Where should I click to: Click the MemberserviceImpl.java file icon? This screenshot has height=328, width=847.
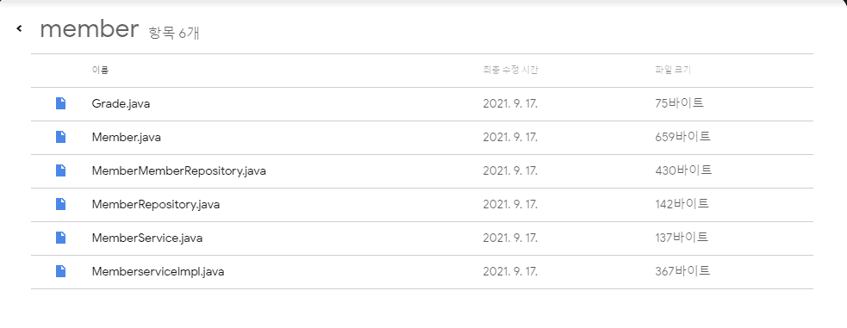click(x=61, y=271)
